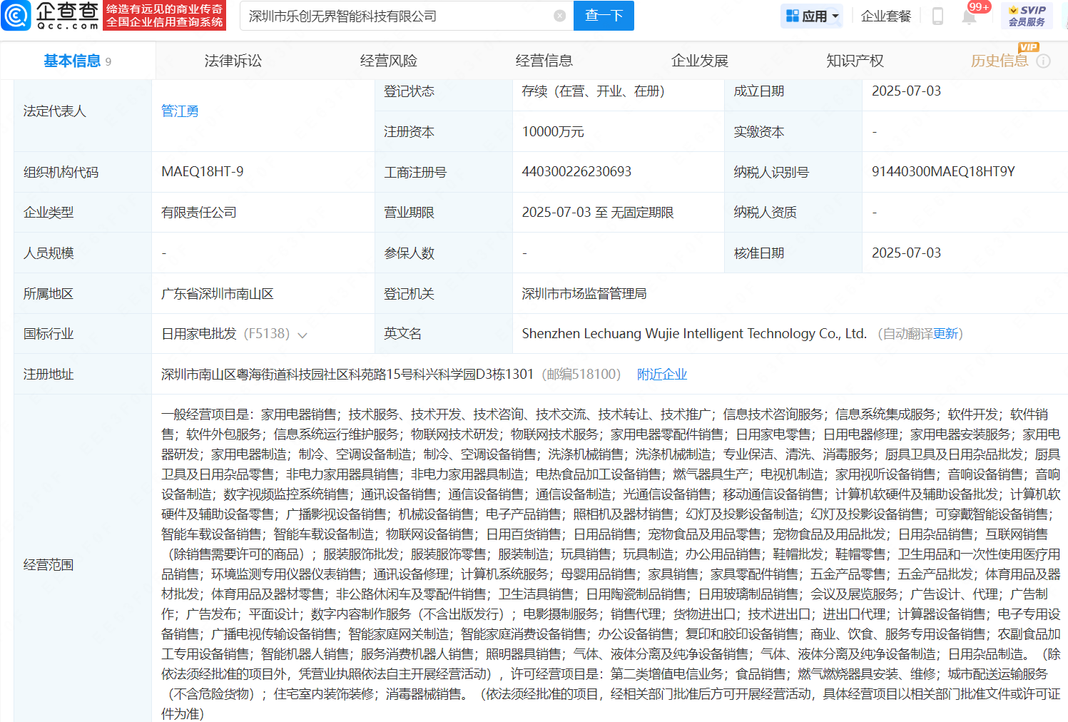Switch to 基本信息 tab
Viewport: 1068px width, 722px height.
click(78, 61)
